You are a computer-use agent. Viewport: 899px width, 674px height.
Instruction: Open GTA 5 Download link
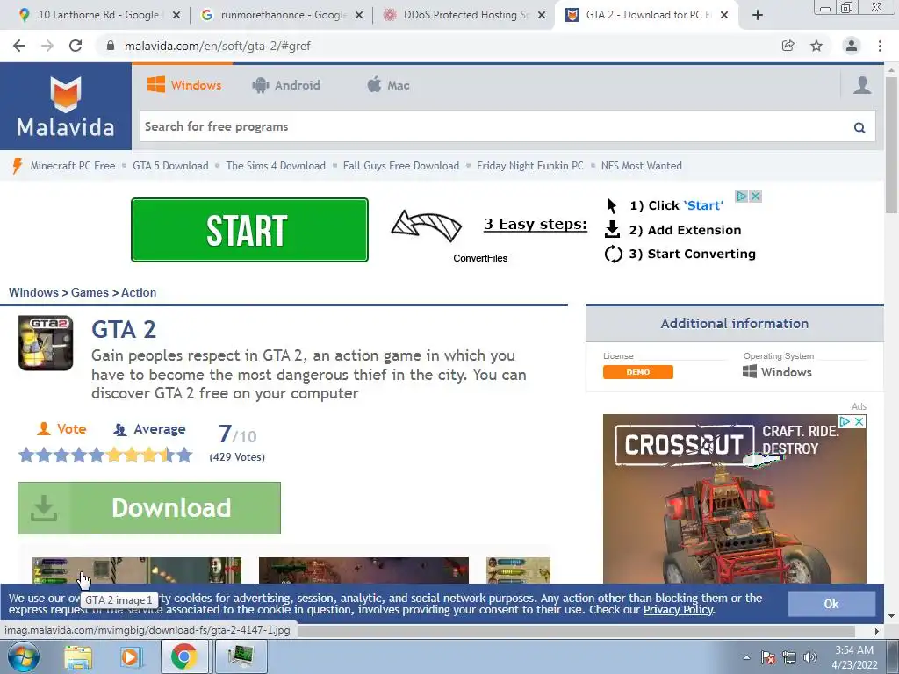(171, 166)
